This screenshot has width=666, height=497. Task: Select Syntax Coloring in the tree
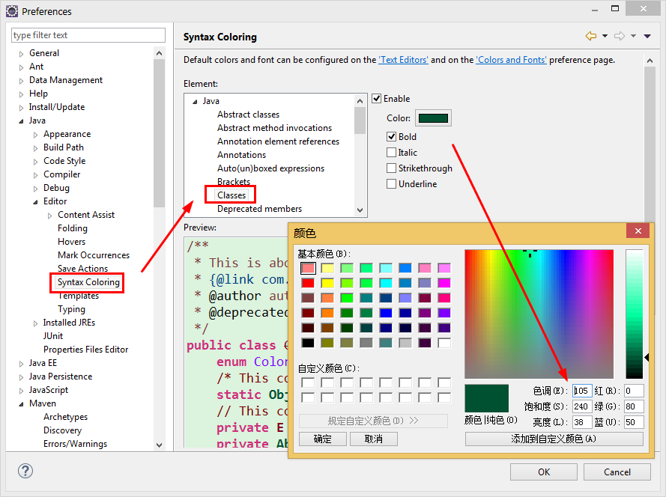tap(88, 282)
